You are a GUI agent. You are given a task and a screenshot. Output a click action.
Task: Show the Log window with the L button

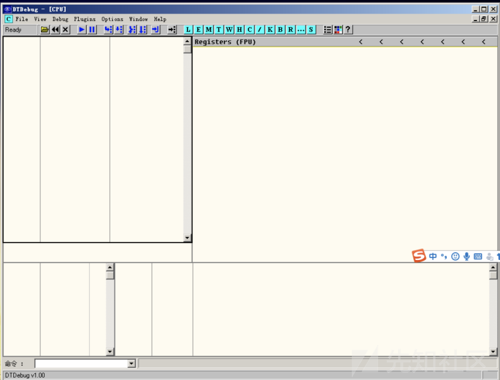click(188, 30)
